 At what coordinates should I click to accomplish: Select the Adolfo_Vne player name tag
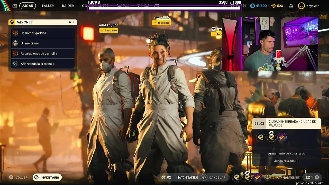click(108, 25)
